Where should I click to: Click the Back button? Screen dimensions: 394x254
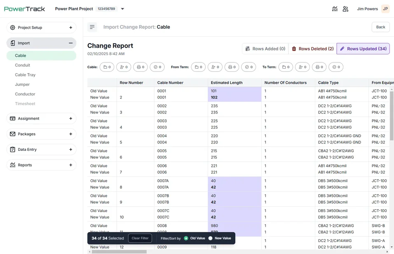pyautogui.click(x=380, y=27)
